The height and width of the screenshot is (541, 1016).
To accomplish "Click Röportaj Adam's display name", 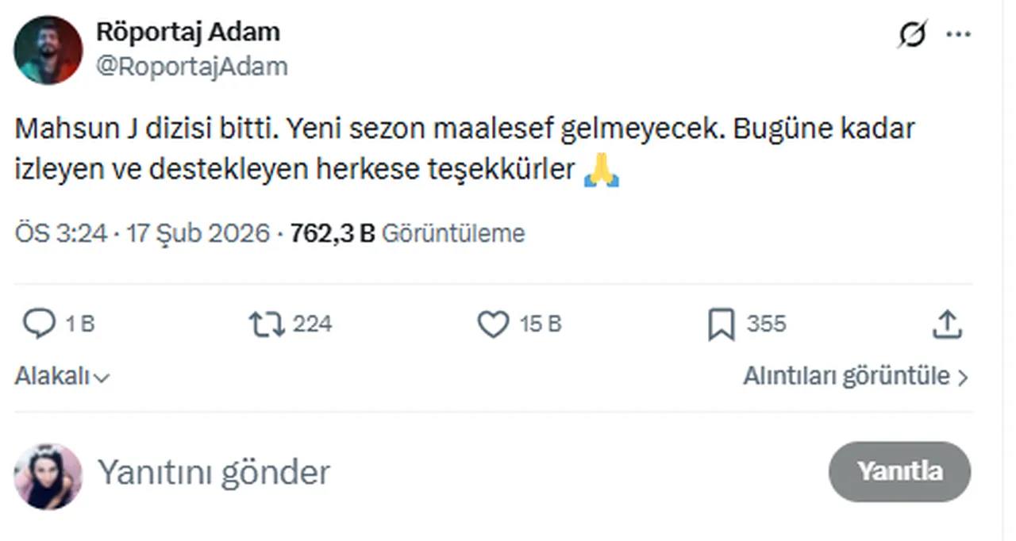I will (x=188, y=32).
